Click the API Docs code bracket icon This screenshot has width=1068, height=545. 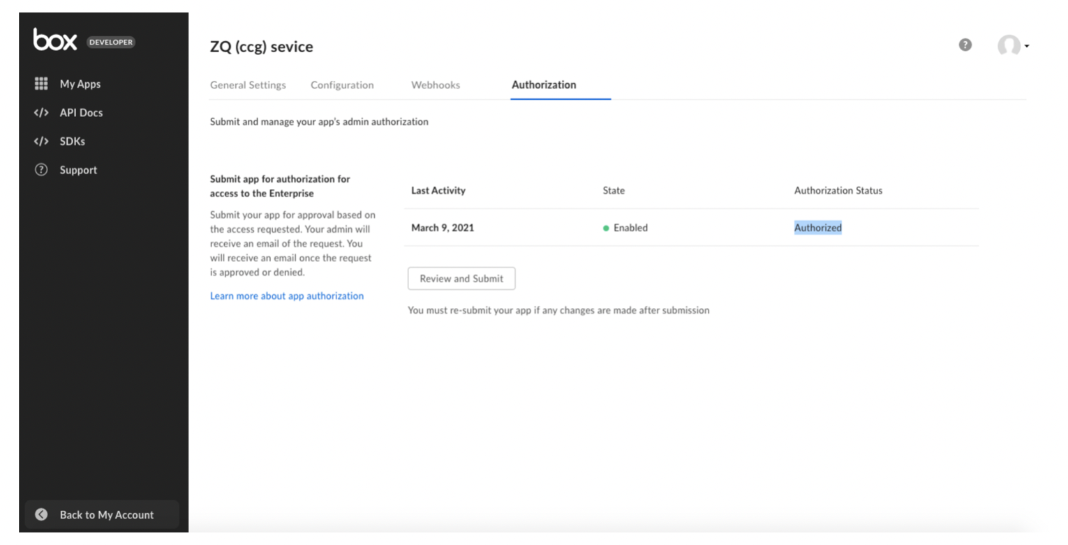coord(41,112)
